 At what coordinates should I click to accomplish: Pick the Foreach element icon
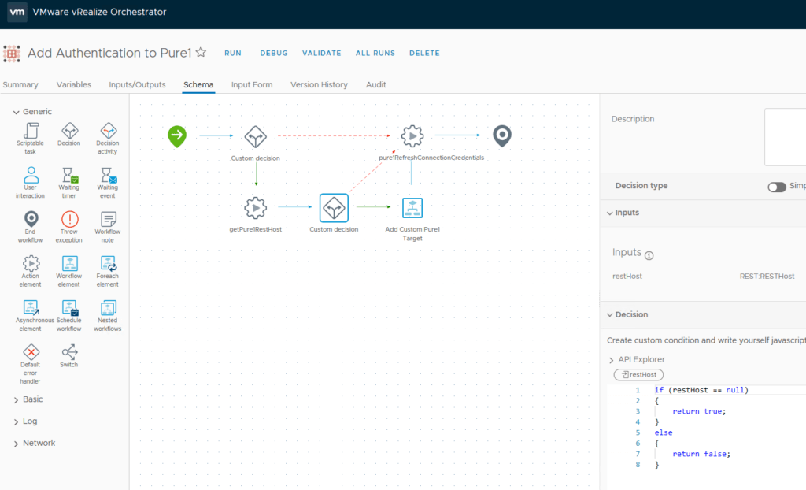click(x=108, y=264)
